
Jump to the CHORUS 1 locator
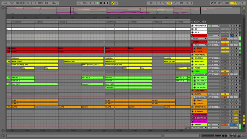(17, 22)
